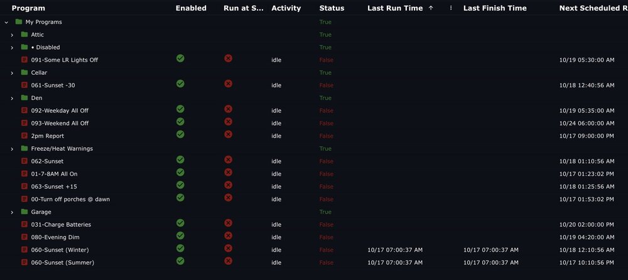Click the 10/19 05:30:00 AM next run cell

[587, 60]
